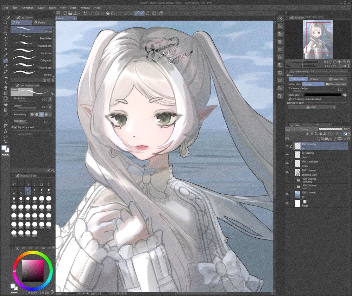Open Quick Access from the right dock

coord(281,19)
